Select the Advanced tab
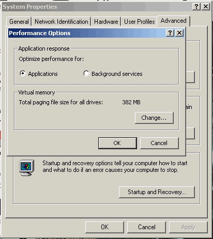The height and width of the screenshot is (239, 213). (173, 21)
